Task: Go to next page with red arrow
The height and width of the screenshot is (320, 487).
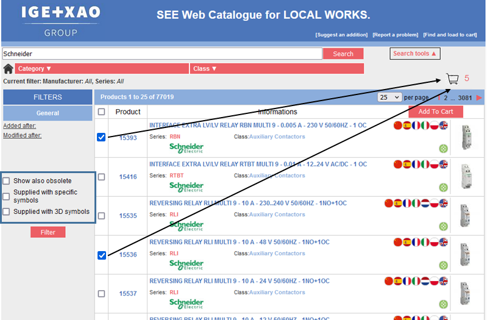Action: tap(479, 98)
